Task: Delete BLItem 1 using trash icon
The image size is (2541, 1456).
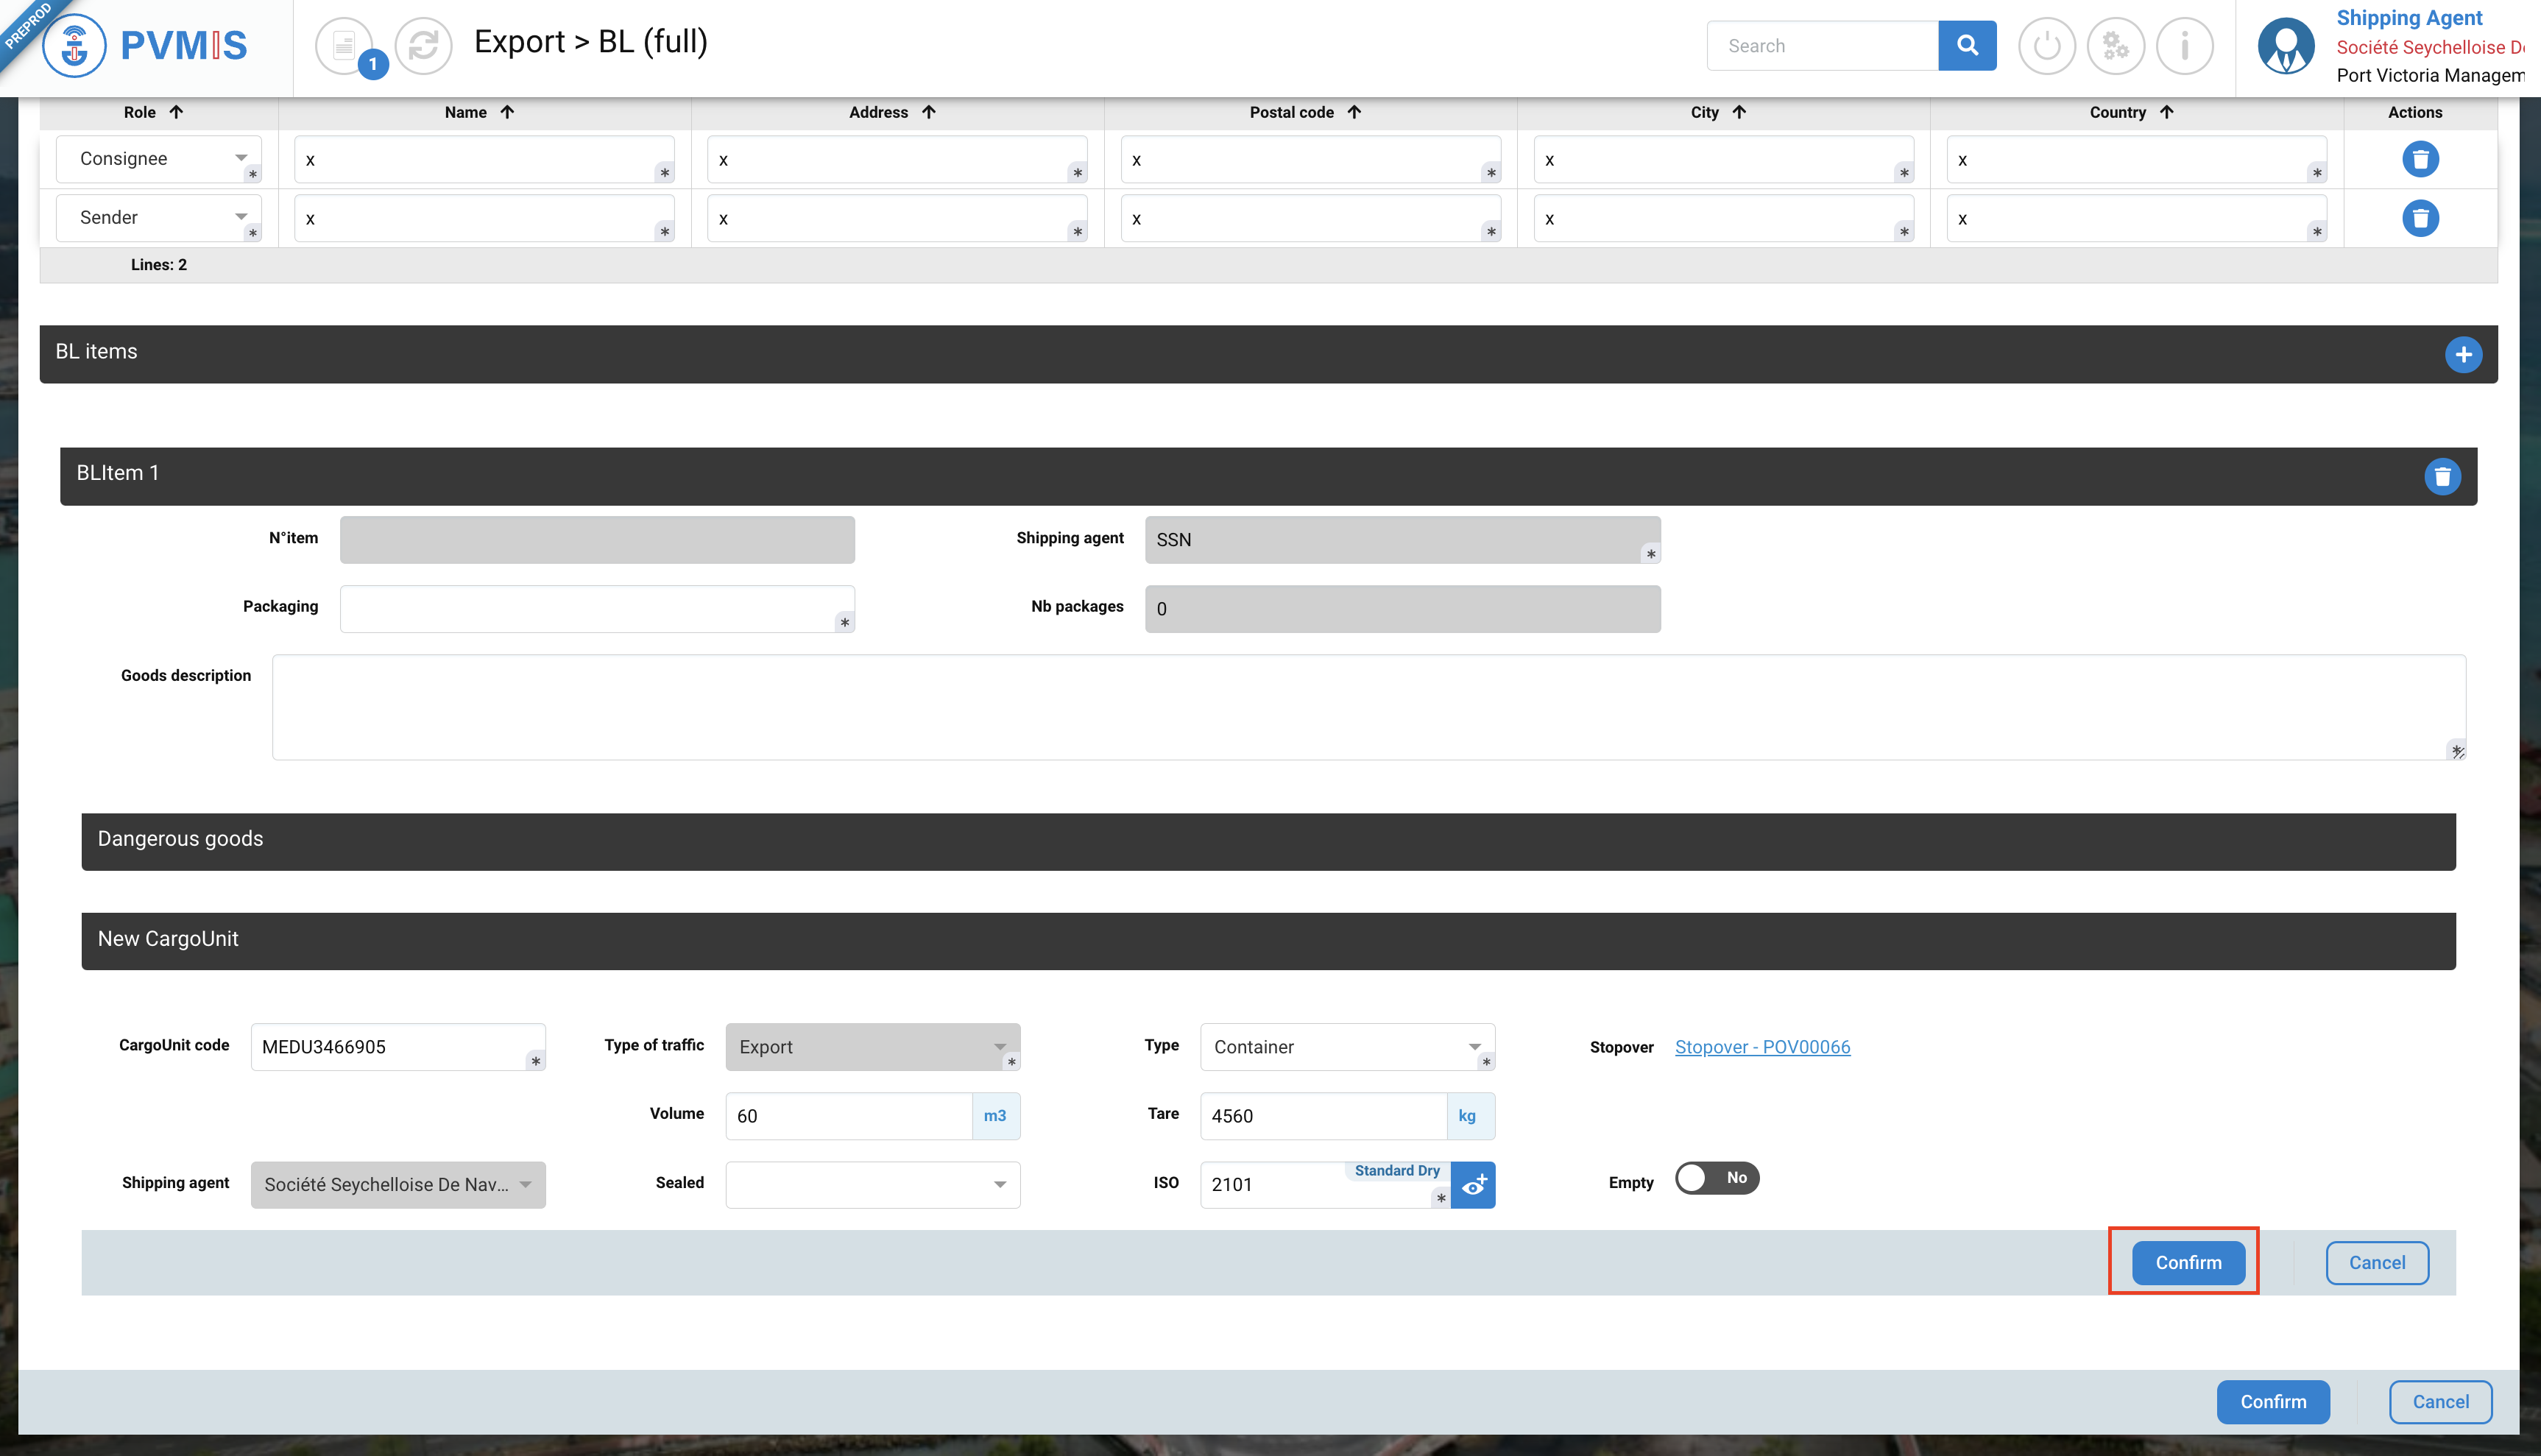Action: pyautogui.click(x=2442, y=477)
